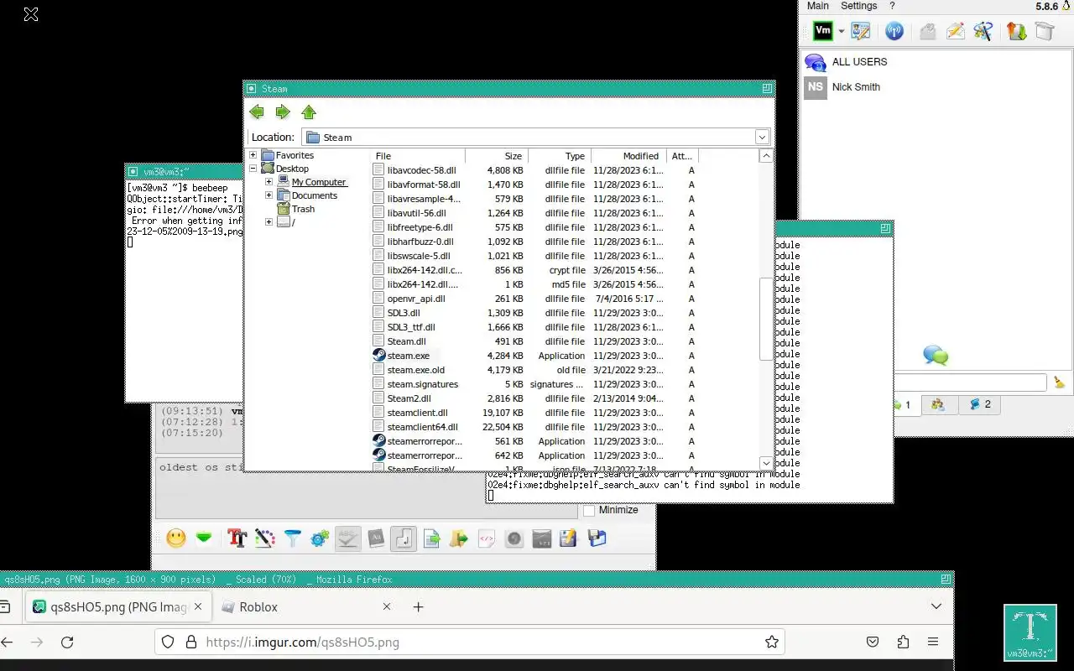Toggle the word completer icon
The image size is (1074, 671).
pyautogui.click(x=376, y=538)
